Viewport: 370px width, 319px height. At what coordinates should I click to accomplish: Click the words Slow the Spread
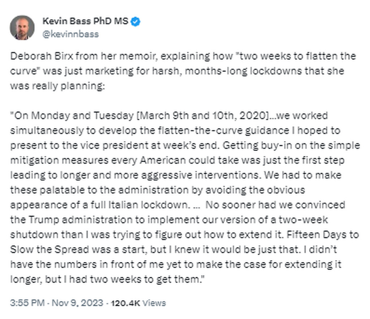(49, 249)
